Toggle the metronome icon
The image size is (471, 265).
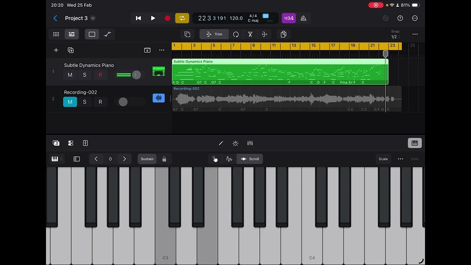pos(304,18)
